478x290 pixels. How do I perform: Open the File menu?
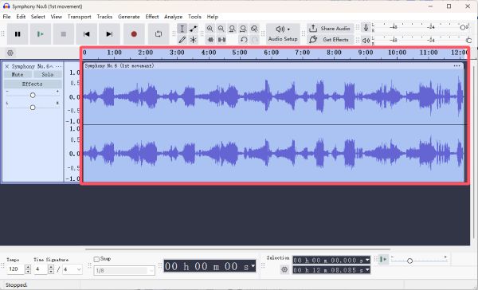pos(6,17)
